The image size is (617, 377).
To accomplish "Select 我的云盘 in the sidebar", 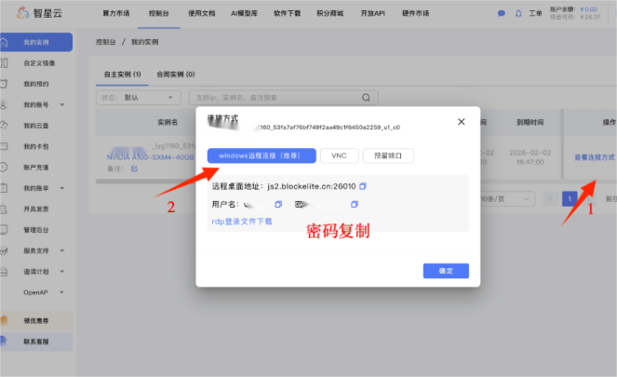I will coord(36,126).
